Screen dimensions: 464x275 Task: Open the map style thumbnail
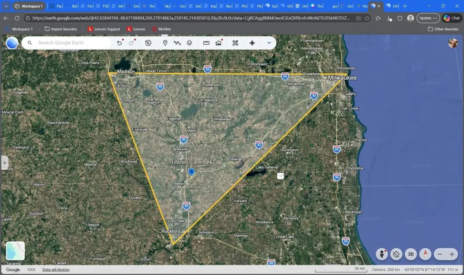click(15, 251)
